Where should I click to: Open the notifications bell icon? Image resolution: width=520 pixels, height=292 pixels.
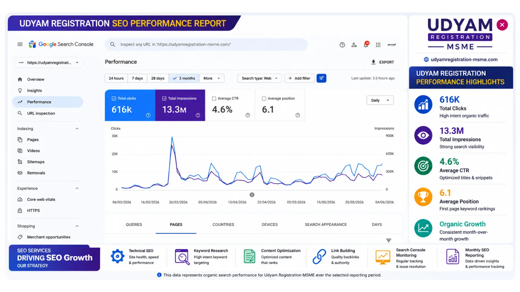coord(366,44)
